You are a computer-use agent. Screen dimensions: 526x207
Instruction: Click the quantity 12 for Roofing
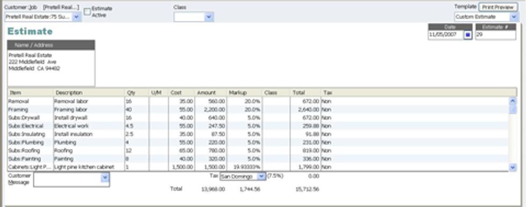point(136,151)
